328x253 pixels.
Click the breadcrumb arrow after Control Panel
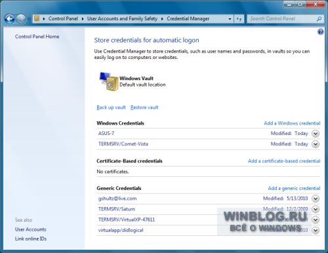83,19
